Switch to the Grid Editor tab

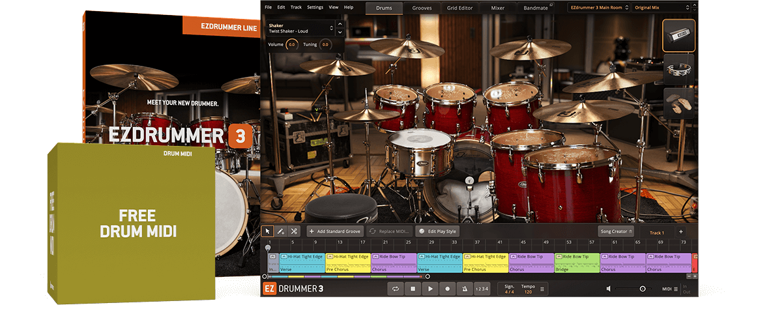[461, 8]
